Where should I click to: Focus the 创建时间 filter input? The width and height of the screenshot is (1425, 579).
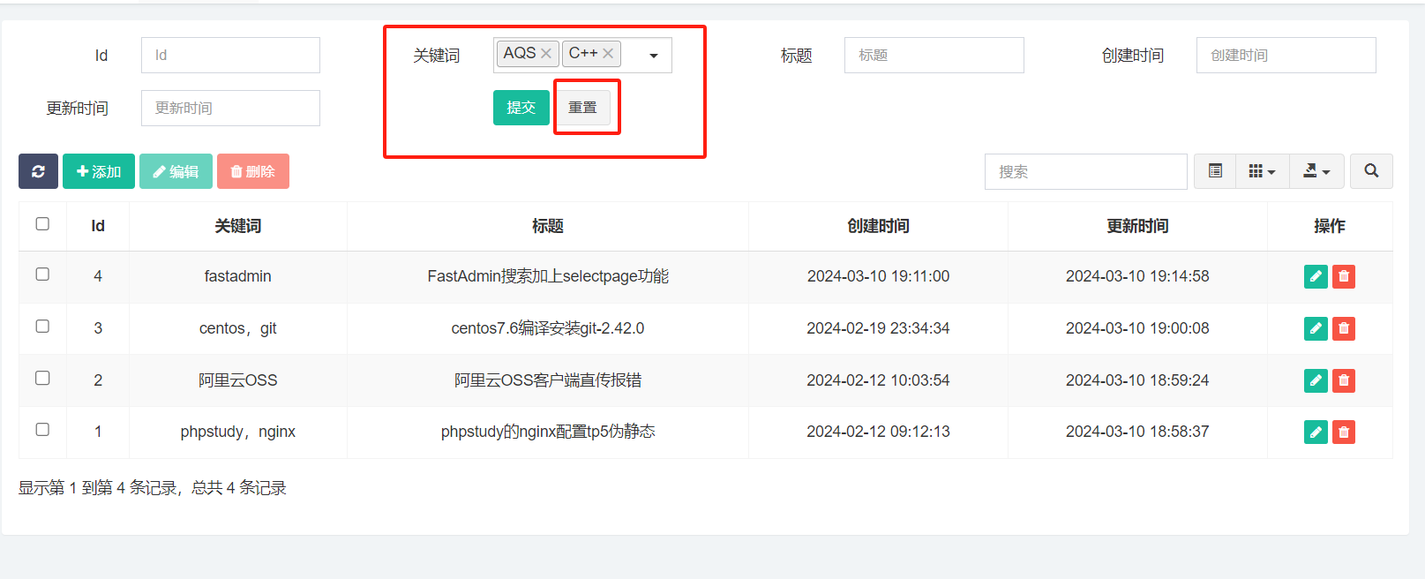[1286, 55]
